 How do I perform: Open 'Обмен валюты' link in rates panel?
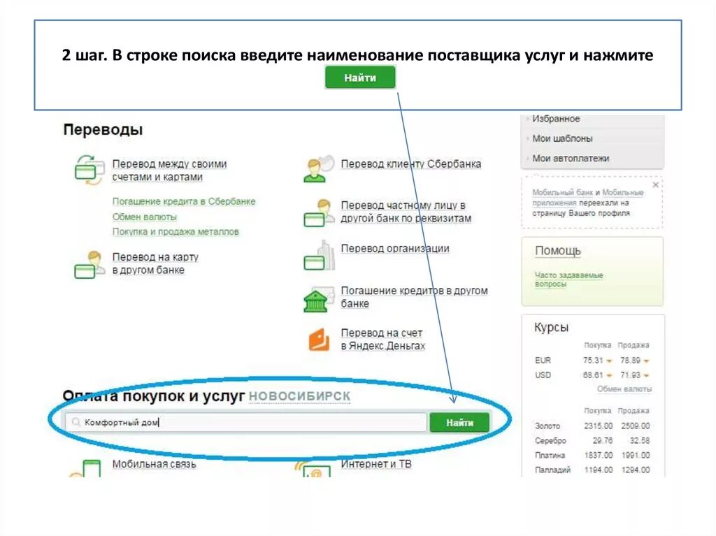624,389
